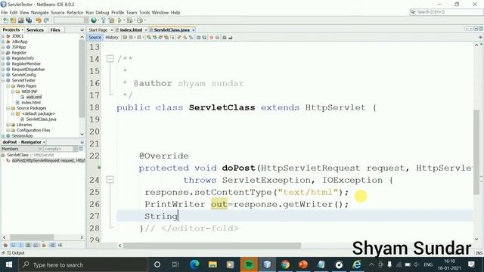Image resolution: width=484 pixels, height=272 pixels.
Task: Toggle Sort by Source in Navigator
Action: pos(60,245)
